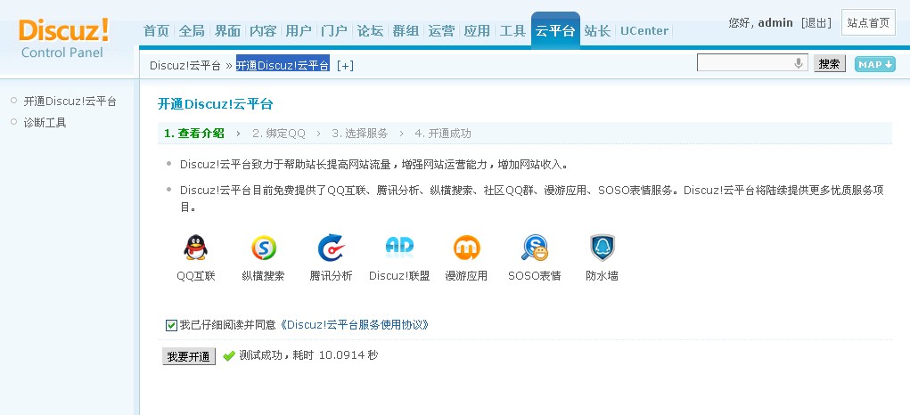Click the SOSO表情 smiley icon
The width and height of the screenshot is (910, 415).
(x=535, y=248)
